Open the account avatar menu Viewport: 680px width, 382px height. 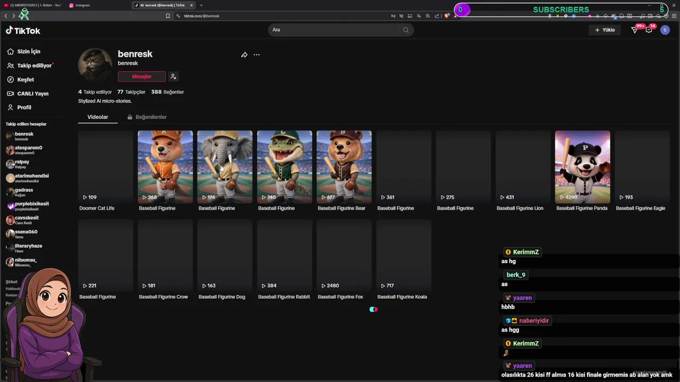coord(665,30)
